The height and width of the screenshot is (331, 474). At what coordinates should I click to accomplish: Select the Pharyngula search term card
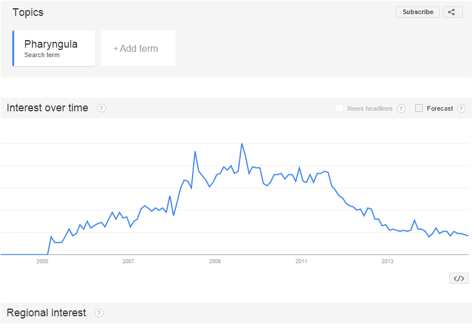54,48
